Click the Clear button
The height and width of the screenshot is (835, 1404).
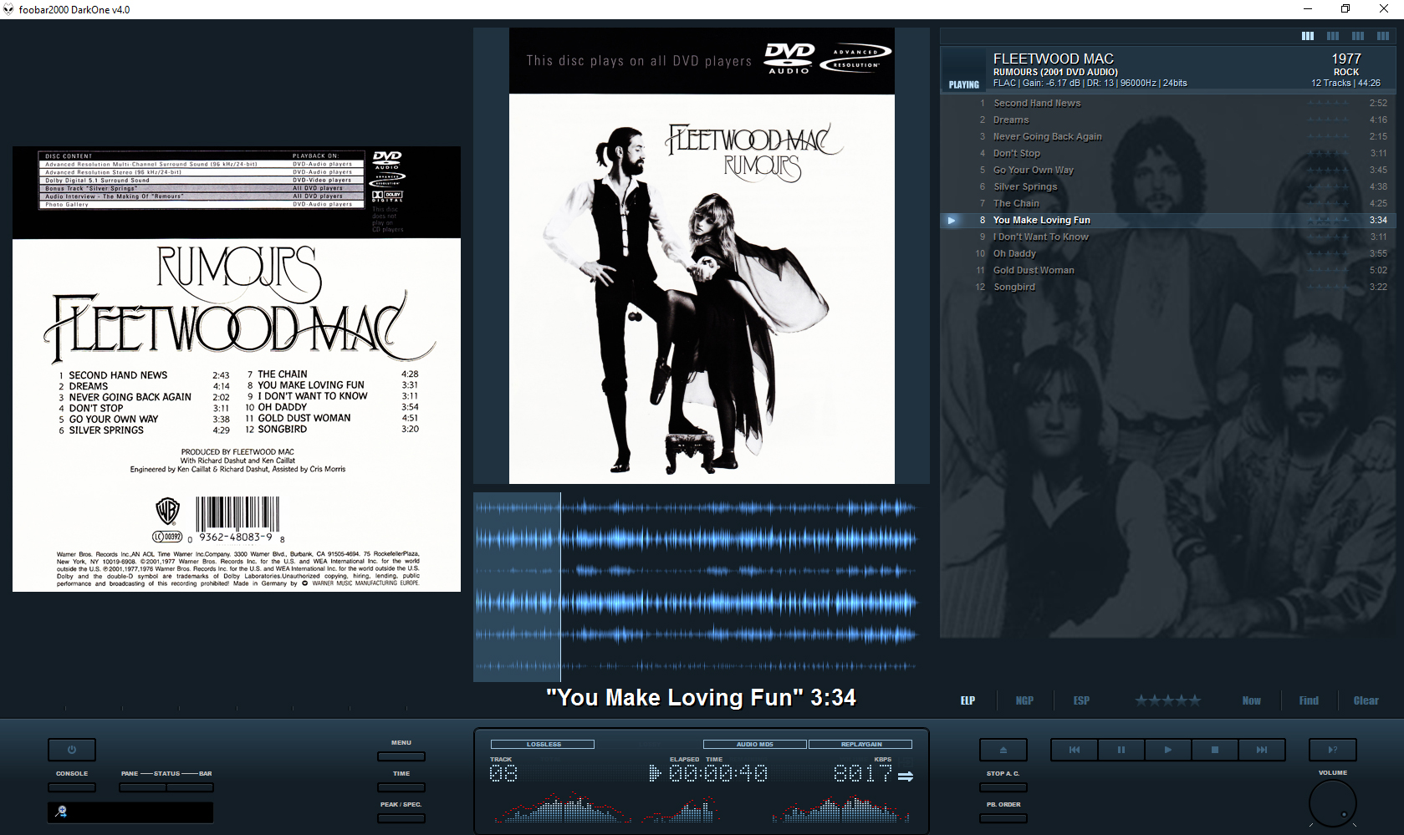[1366, 700]
